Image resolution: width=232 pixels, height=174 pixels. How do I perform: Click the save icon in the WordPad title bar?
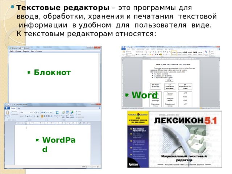pos(8,105)
